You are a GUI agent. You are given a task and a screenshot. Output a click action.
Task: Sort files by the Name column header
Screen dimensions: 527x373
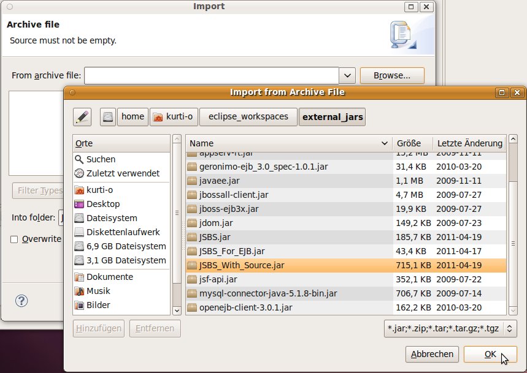[288, 143]
